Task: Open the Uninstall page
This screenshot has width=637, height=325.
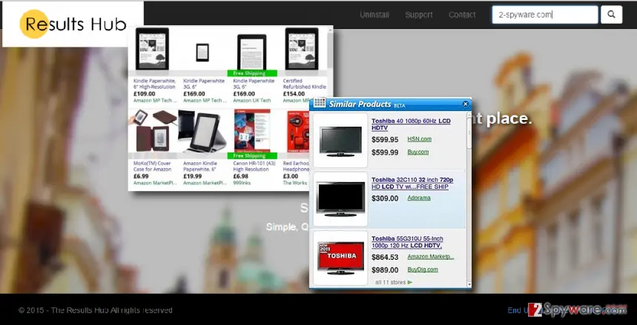Action: [x=374, y=15]
